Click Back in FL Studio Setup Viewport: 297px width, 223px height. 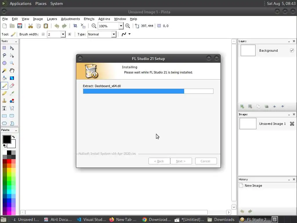pos(159,161)
